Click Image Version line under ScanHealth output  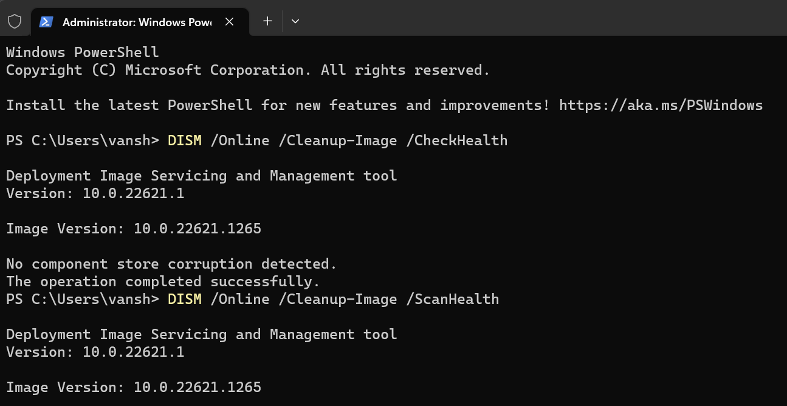pos(134,387)
